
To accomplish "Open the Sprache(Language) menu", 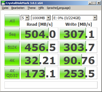I will tap(59, 8).
